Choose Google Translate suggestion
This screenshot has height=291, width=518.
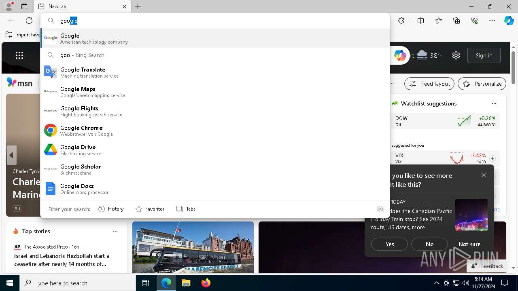coord(215,72)
